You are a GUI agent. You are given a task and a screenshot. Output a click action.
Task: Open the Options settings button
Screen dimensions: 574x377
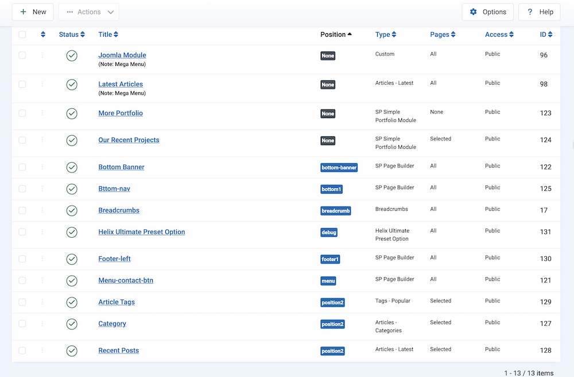pos(487,12)
